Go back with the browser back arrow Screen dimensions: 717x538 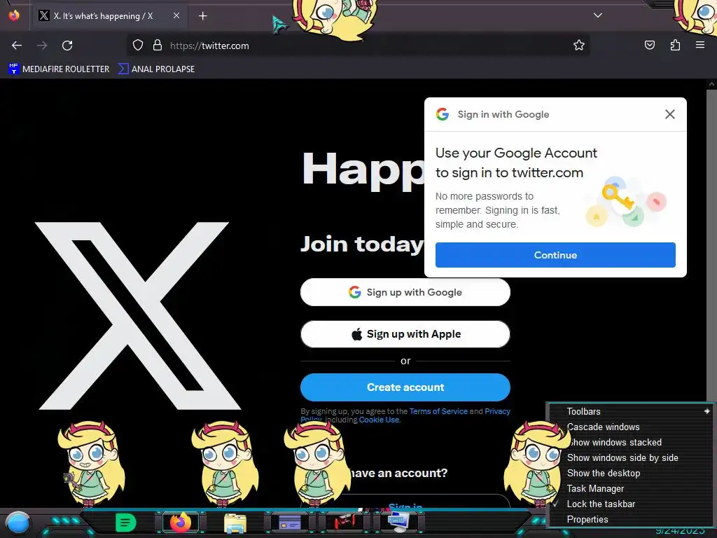click(x=17, y=46)
